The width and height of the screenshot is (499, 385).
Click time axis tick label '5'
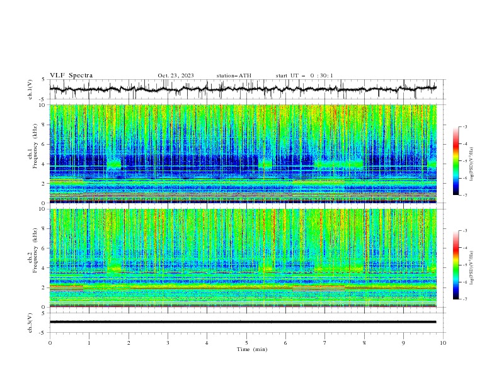tap(246, 343)
